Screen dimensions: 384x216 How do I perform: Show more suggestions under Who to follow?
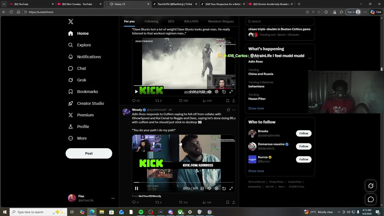[x=256, y=171]
